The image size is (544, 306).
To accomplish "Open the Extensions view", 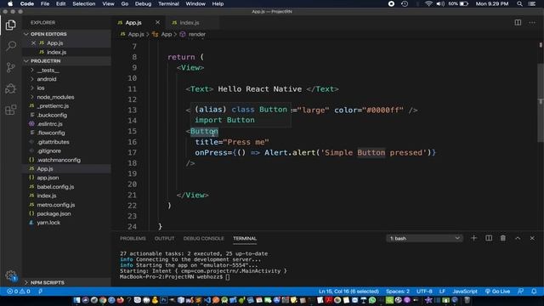I will [x=11, y=110].
